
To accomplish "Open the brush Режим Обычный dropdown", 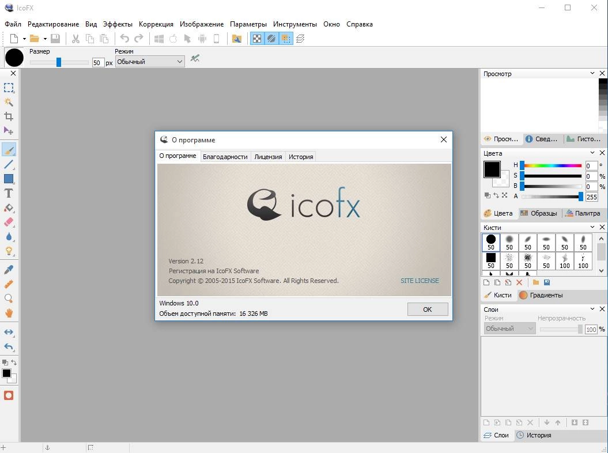I will pyautogui.click(x=150, y=61).
